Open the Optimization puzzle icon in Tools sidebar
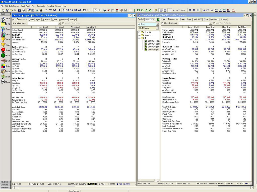This screenshot has height=192, width=257. click(x=3, y=66)
